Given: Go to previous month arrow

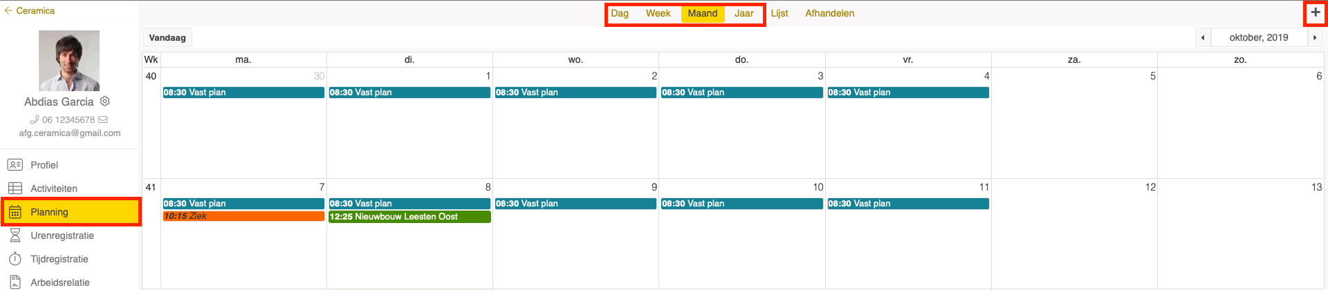Looking at the screenshot, I should (1203, 38).
